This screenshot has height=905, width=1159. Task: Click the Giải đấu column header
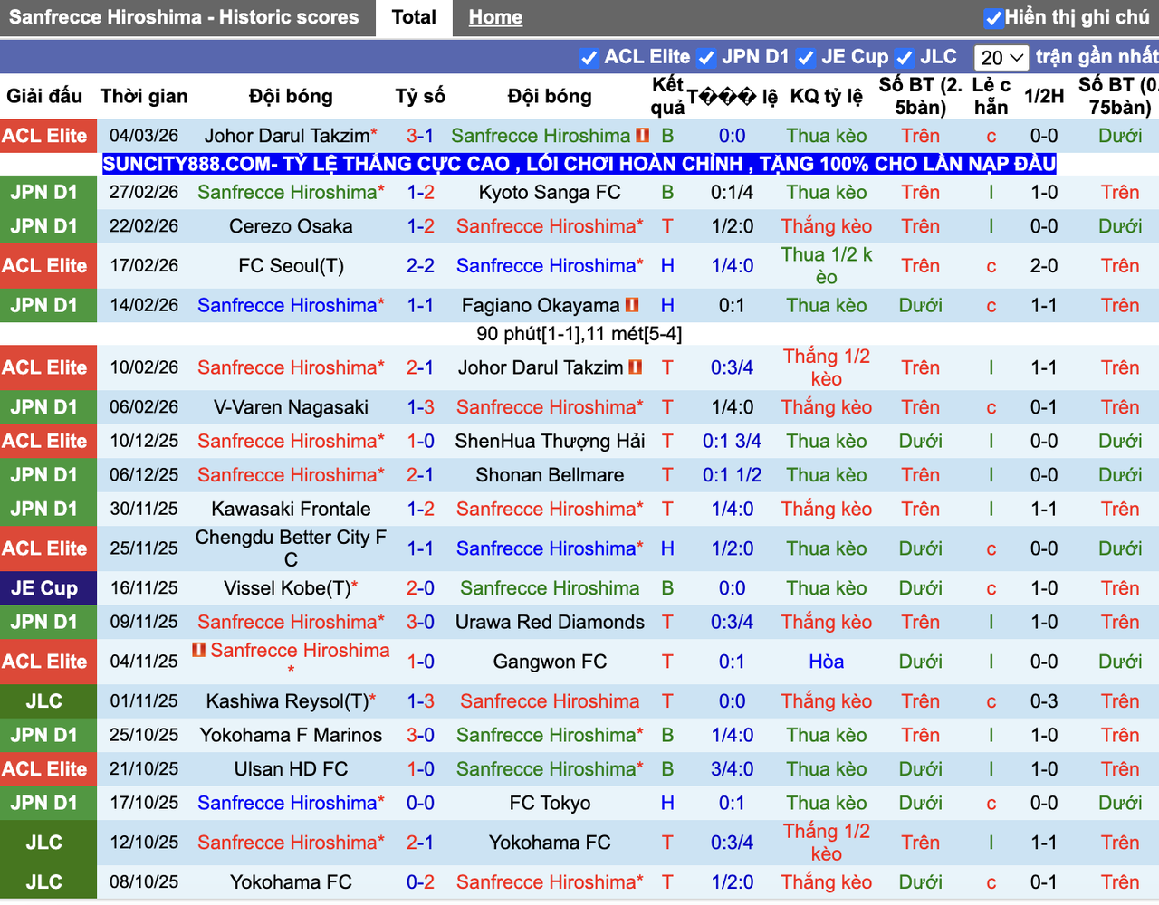44,96
